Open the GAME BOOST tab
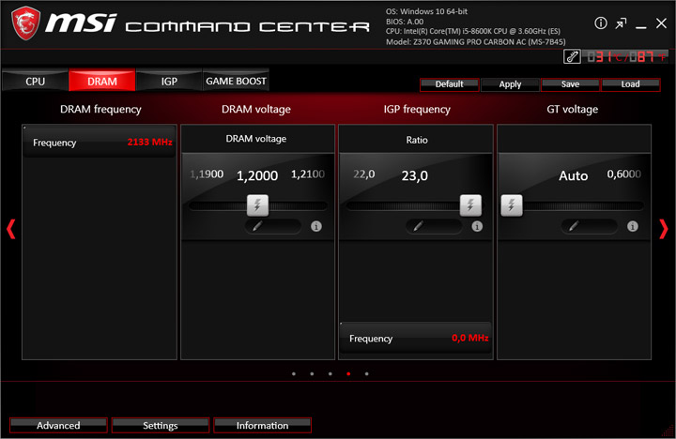The width and height of the screenshot is (676, 439). click(x=236, y=81)
